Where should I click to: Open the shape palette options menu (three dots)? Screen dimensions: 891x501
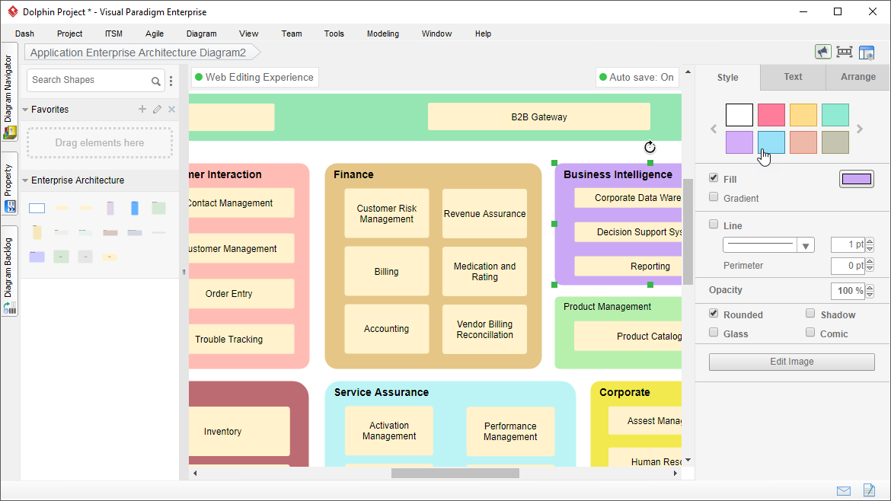coord(171,81)
